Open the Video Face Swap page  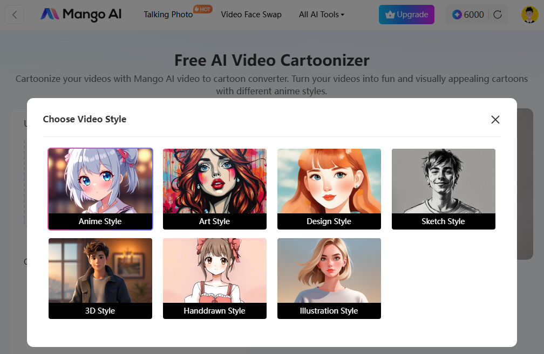click(251, 15)
